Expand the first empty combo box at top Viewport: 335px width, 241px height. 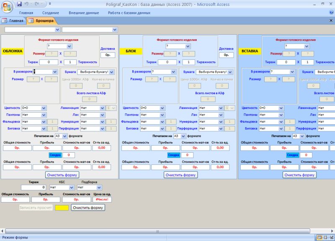(57, 30)
